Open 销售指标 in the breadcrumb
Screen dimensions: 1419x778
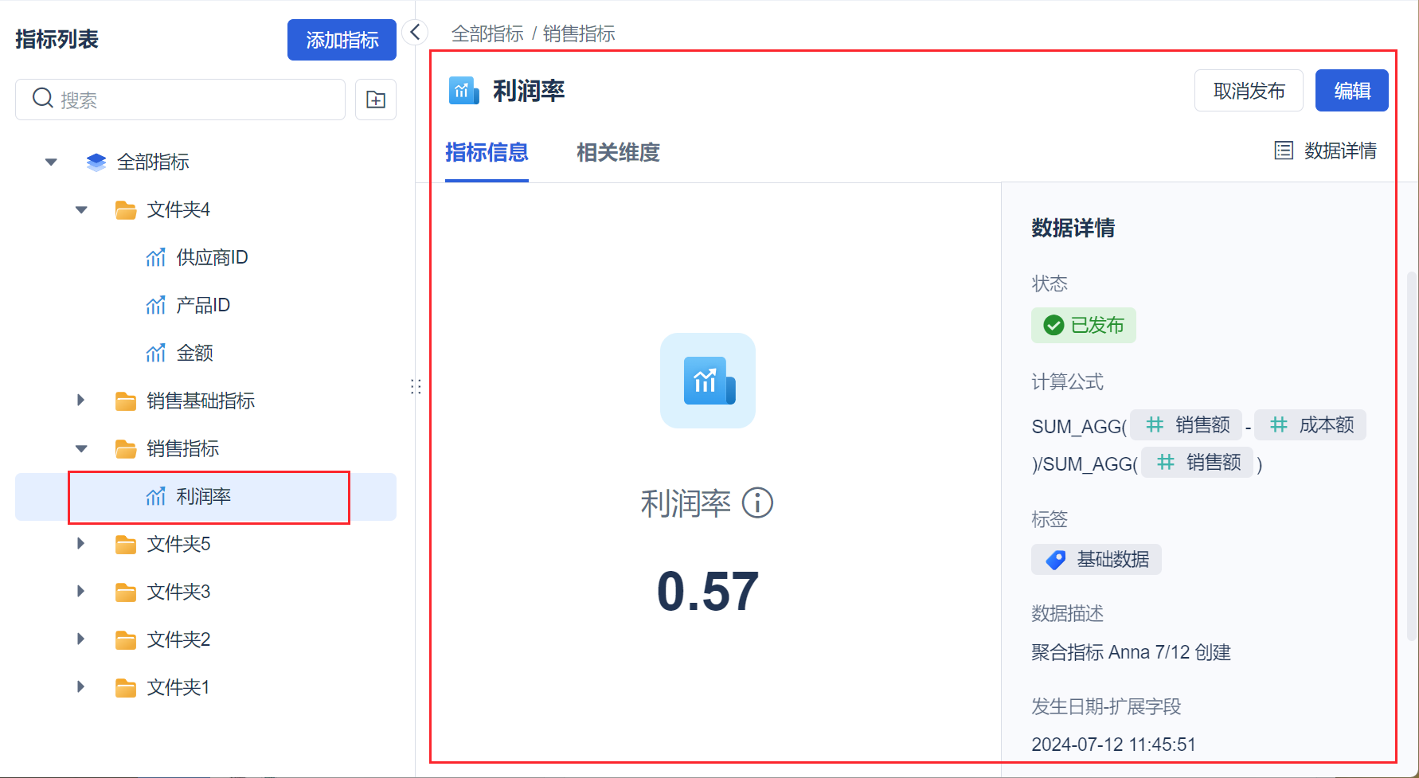579,33
